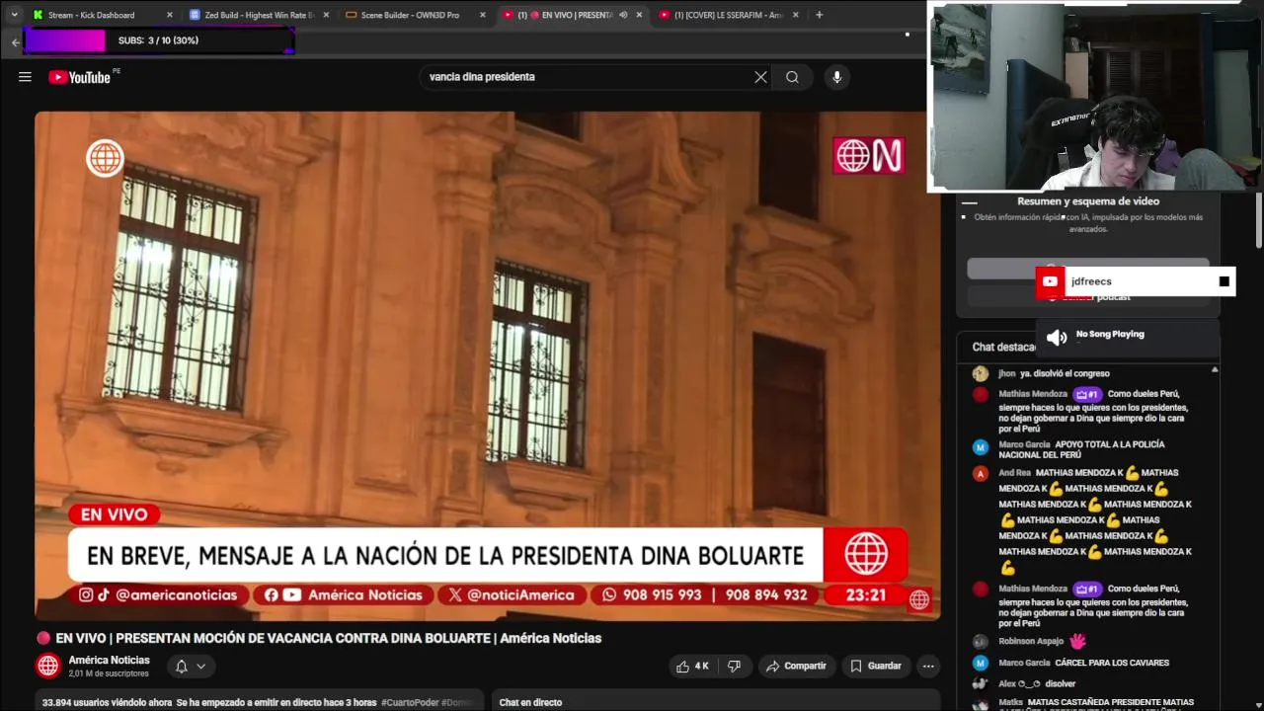Image resolution: width=1264 pixels, height=711 pixels.
Task: Switch to Scene Builder - OWN3D Pro tab
Action: [410, 15]
